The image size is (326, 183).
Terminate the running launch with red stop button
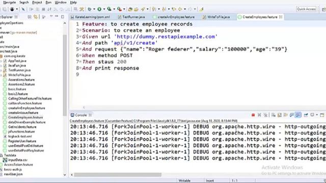coord(253,115)
